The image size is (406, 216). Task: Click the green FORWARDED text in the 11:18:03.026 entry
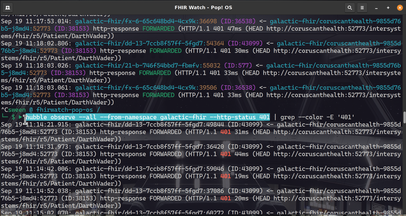pyautogui.click(x=155, y=73)
